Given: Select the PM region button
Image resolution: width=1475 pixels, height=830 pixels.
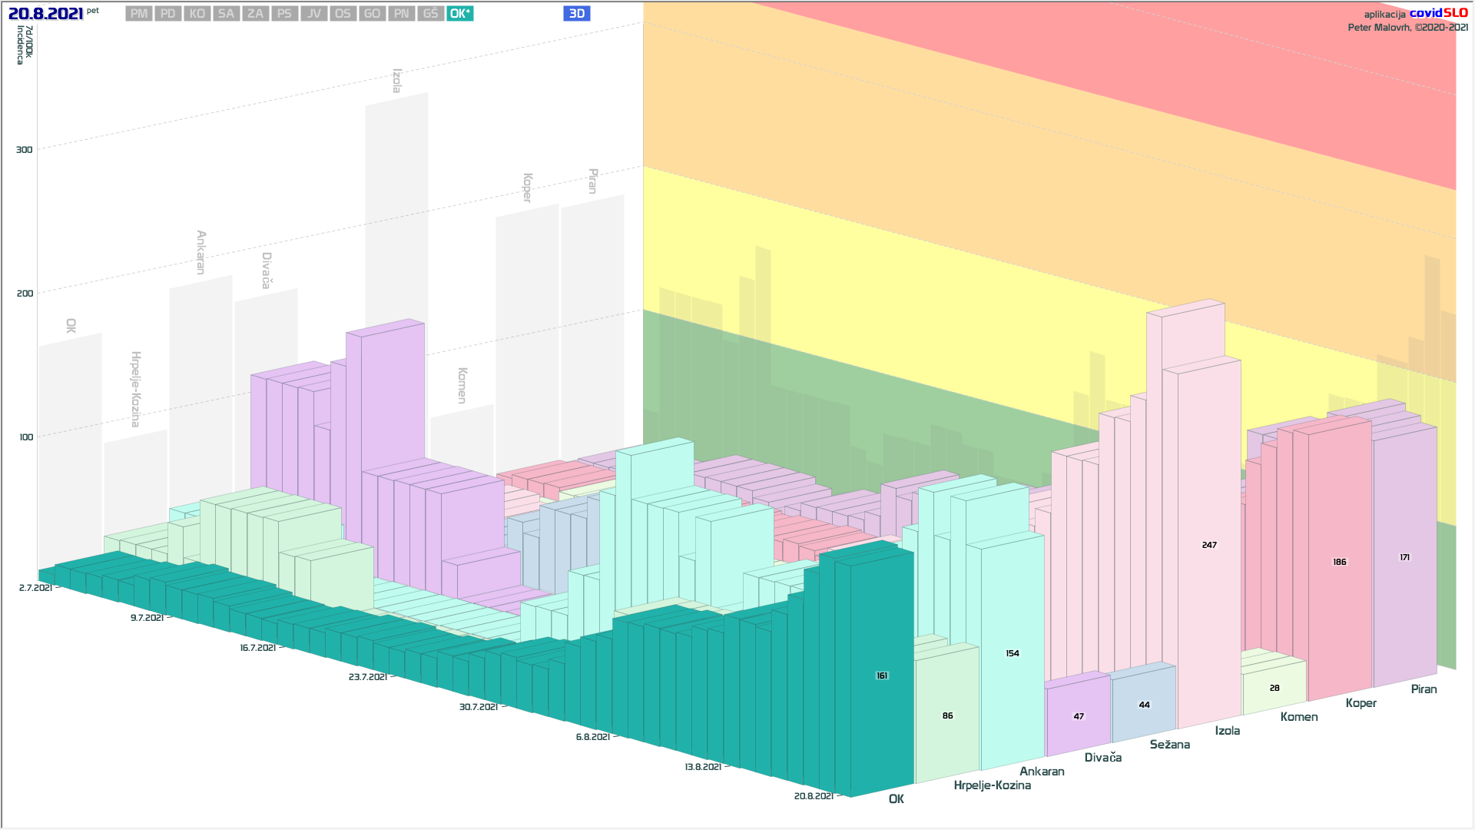Looking at the screenshot, I should coord(139,14).
